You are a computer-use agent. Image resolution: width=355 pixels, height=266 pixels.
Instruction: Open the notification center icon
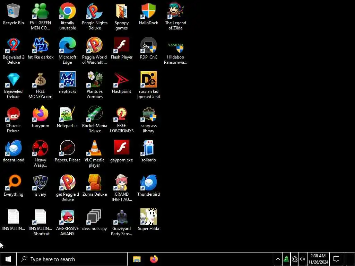point(336,259)
